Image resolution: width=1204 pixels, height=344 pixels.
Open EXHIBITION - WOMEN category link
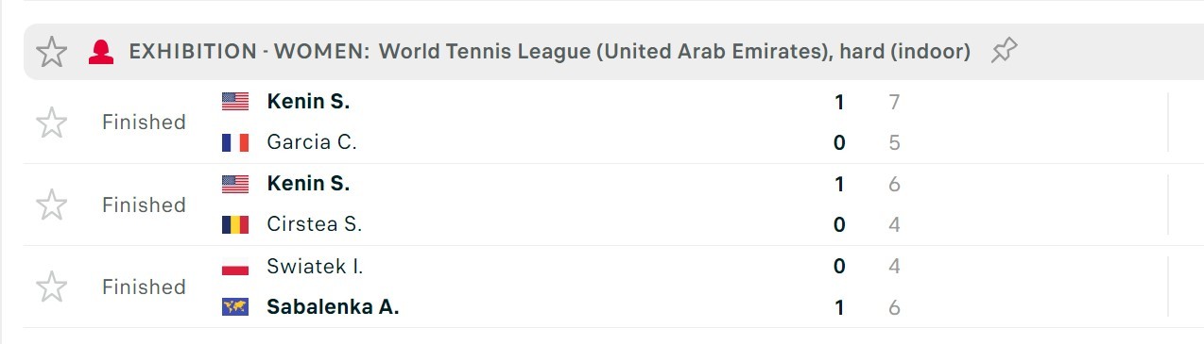tap(249, 52)
